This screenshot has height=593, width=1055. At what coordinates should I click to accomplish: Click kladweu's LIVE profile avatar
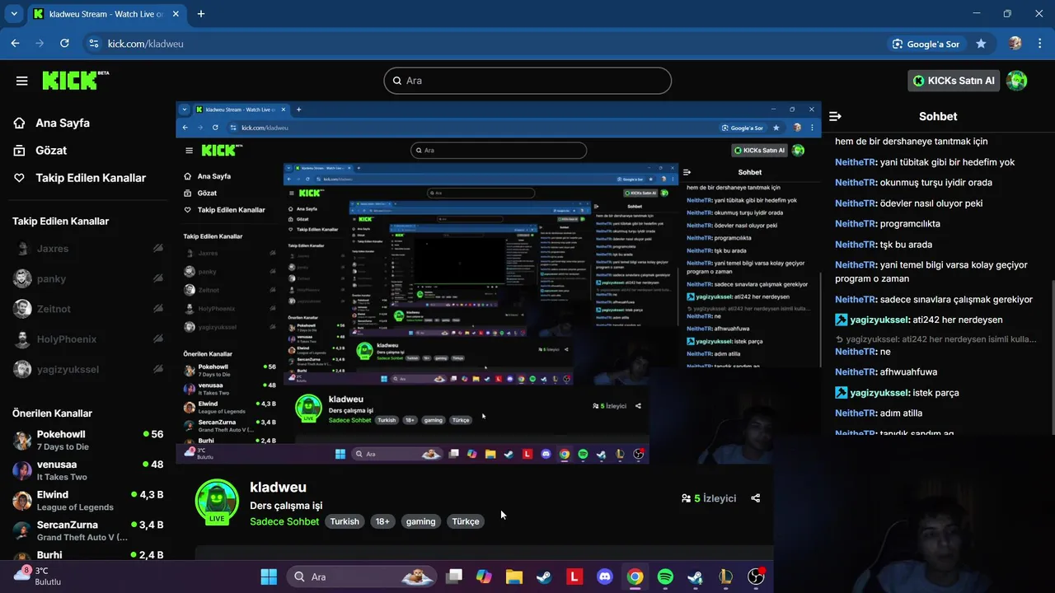point(217,502)
